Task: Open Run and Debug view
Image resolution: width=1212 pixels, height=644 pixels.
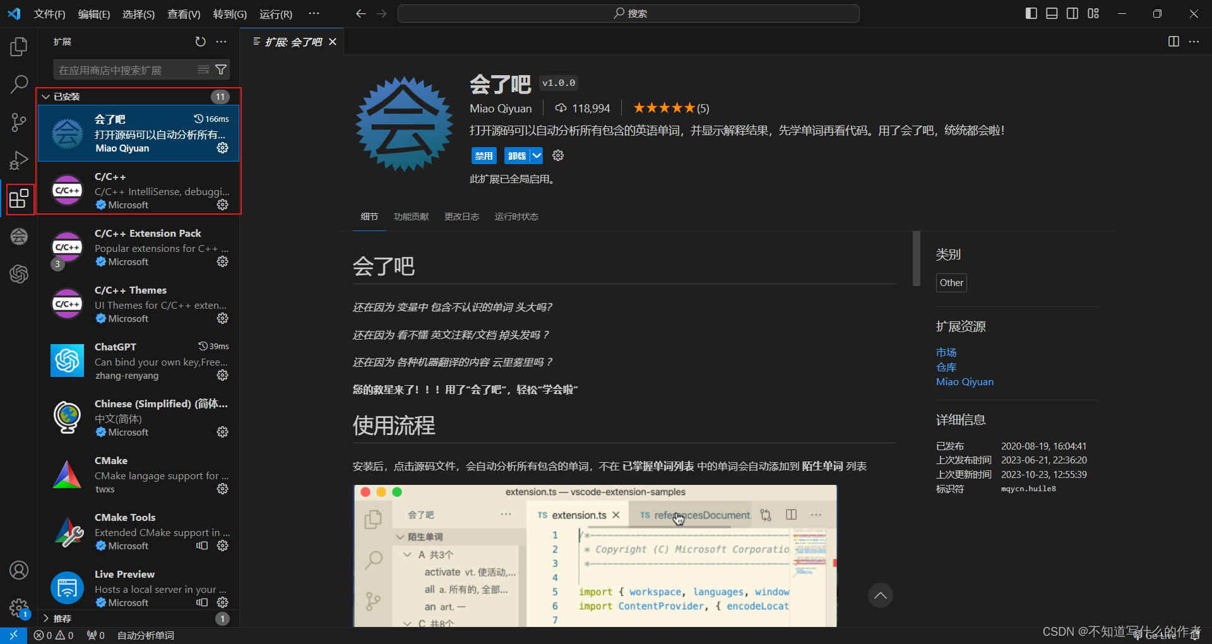Action: pos(19,160)
